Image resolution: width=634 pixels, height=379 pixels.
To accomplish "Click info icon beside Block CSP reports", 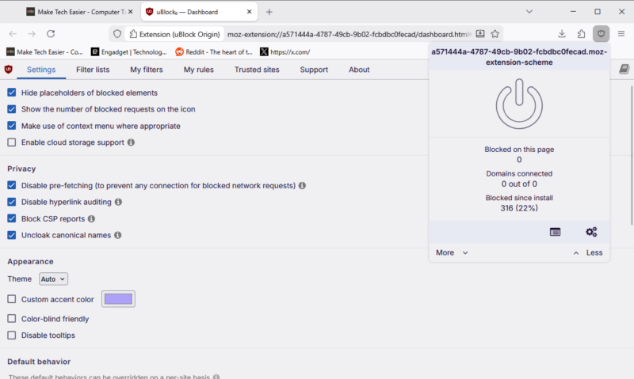I will tap(91, 218).
